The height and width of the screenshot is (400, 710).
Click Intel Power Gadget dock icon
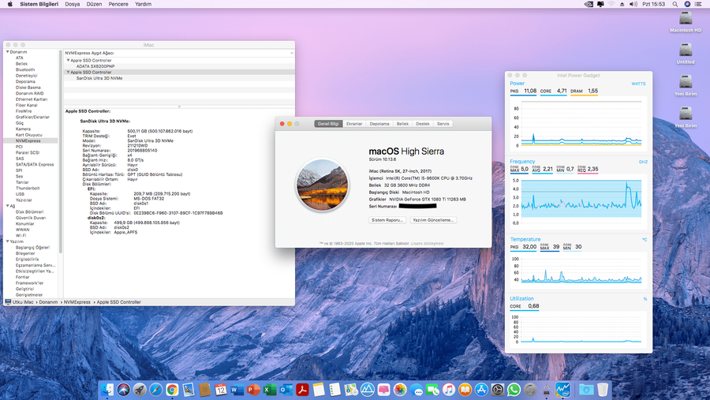click(562, 390)
